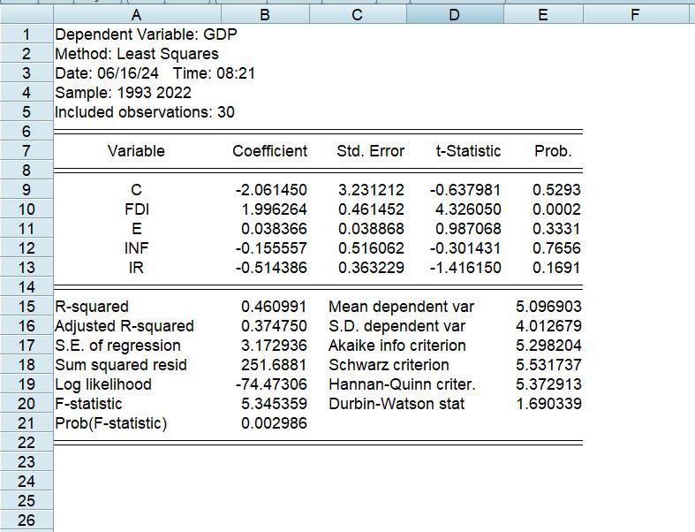
Task: Click 'Mean dependent var' label
Action: click(x=401, y=307)
